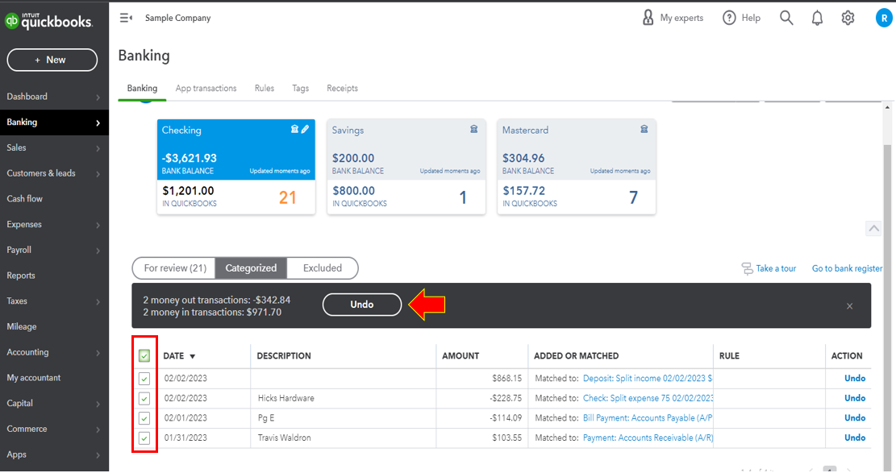Open the settings gear icon
The image size is (896, 473).
(x=848, y=18)
